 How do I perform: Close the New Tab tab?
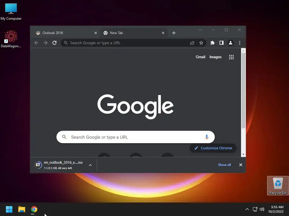[x=163, y=33]
